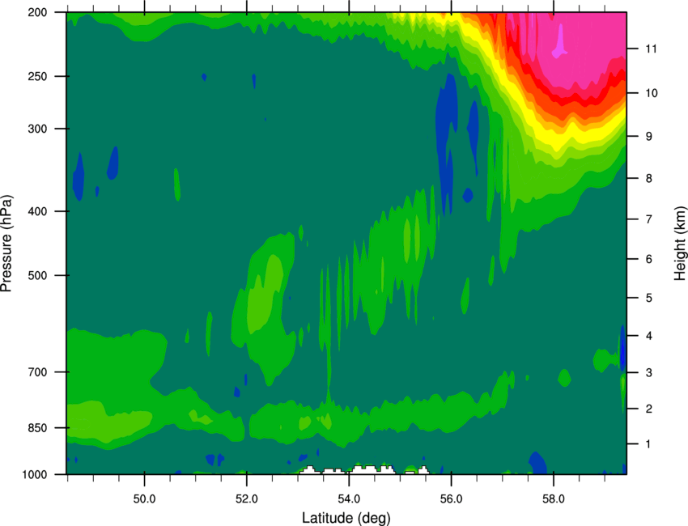Screen dimensions: 688x526
Task: Pick the 5 km height label
Action: [x=648, y=299]
